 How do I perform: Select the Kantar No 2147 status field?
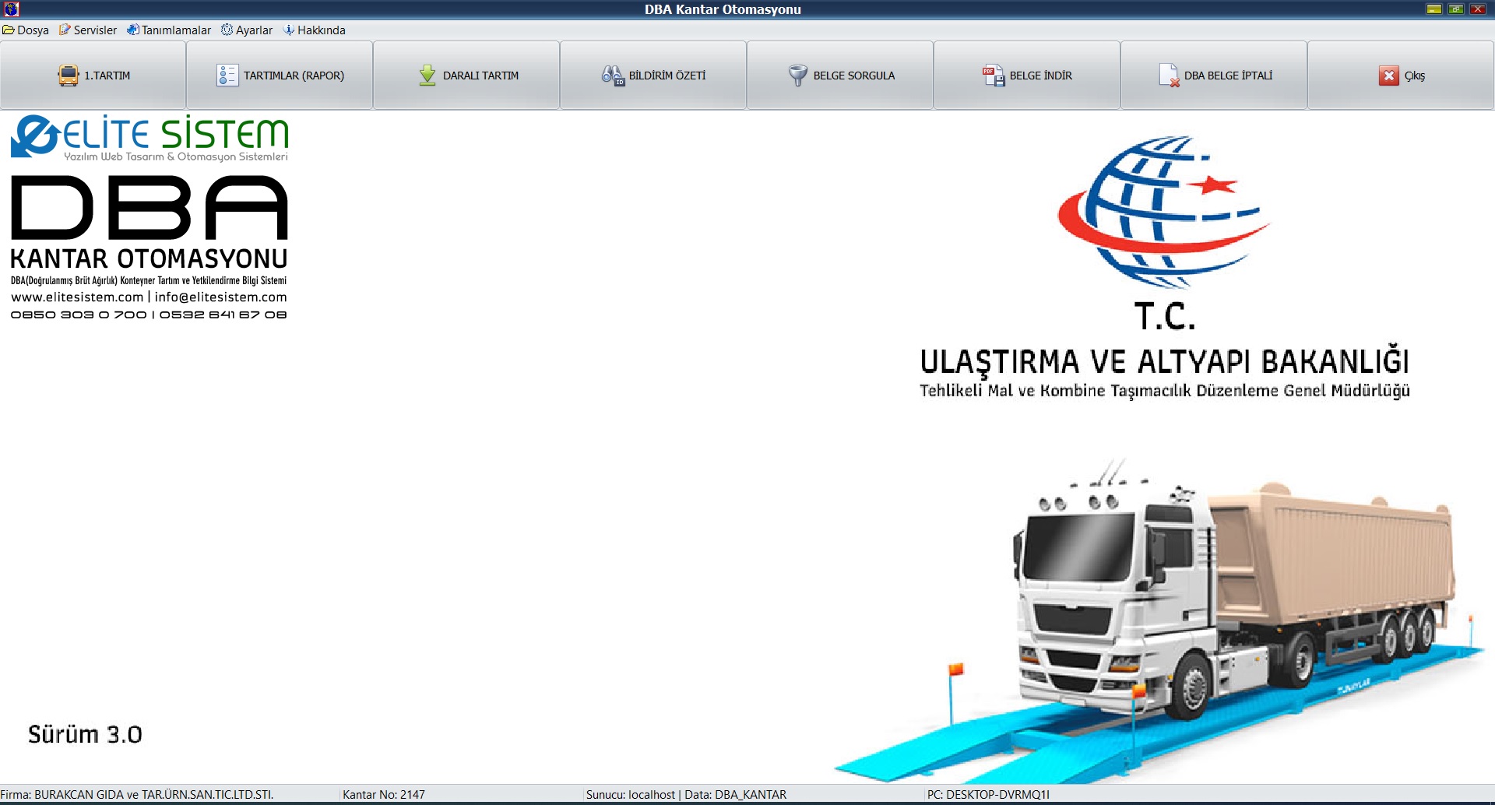coord(382,795)
